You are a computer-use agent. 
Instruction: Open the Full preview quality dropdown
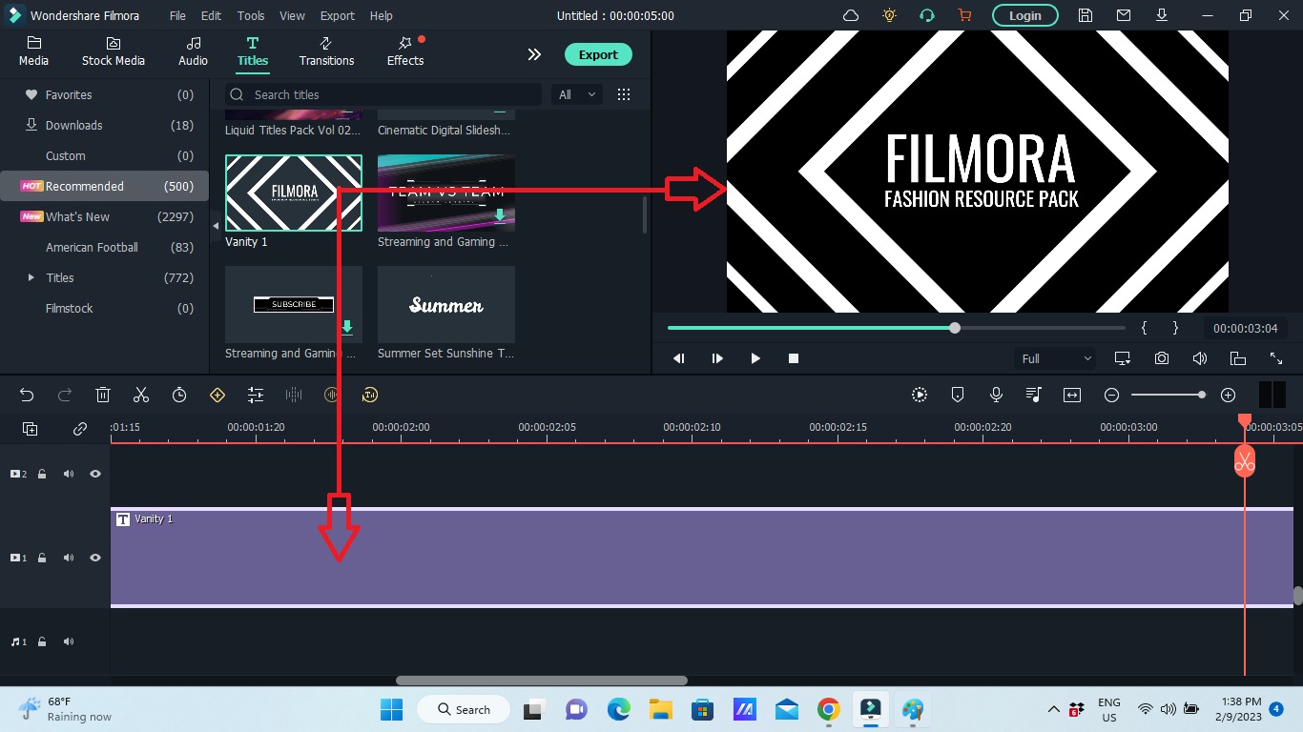[x=1056, y=358]
